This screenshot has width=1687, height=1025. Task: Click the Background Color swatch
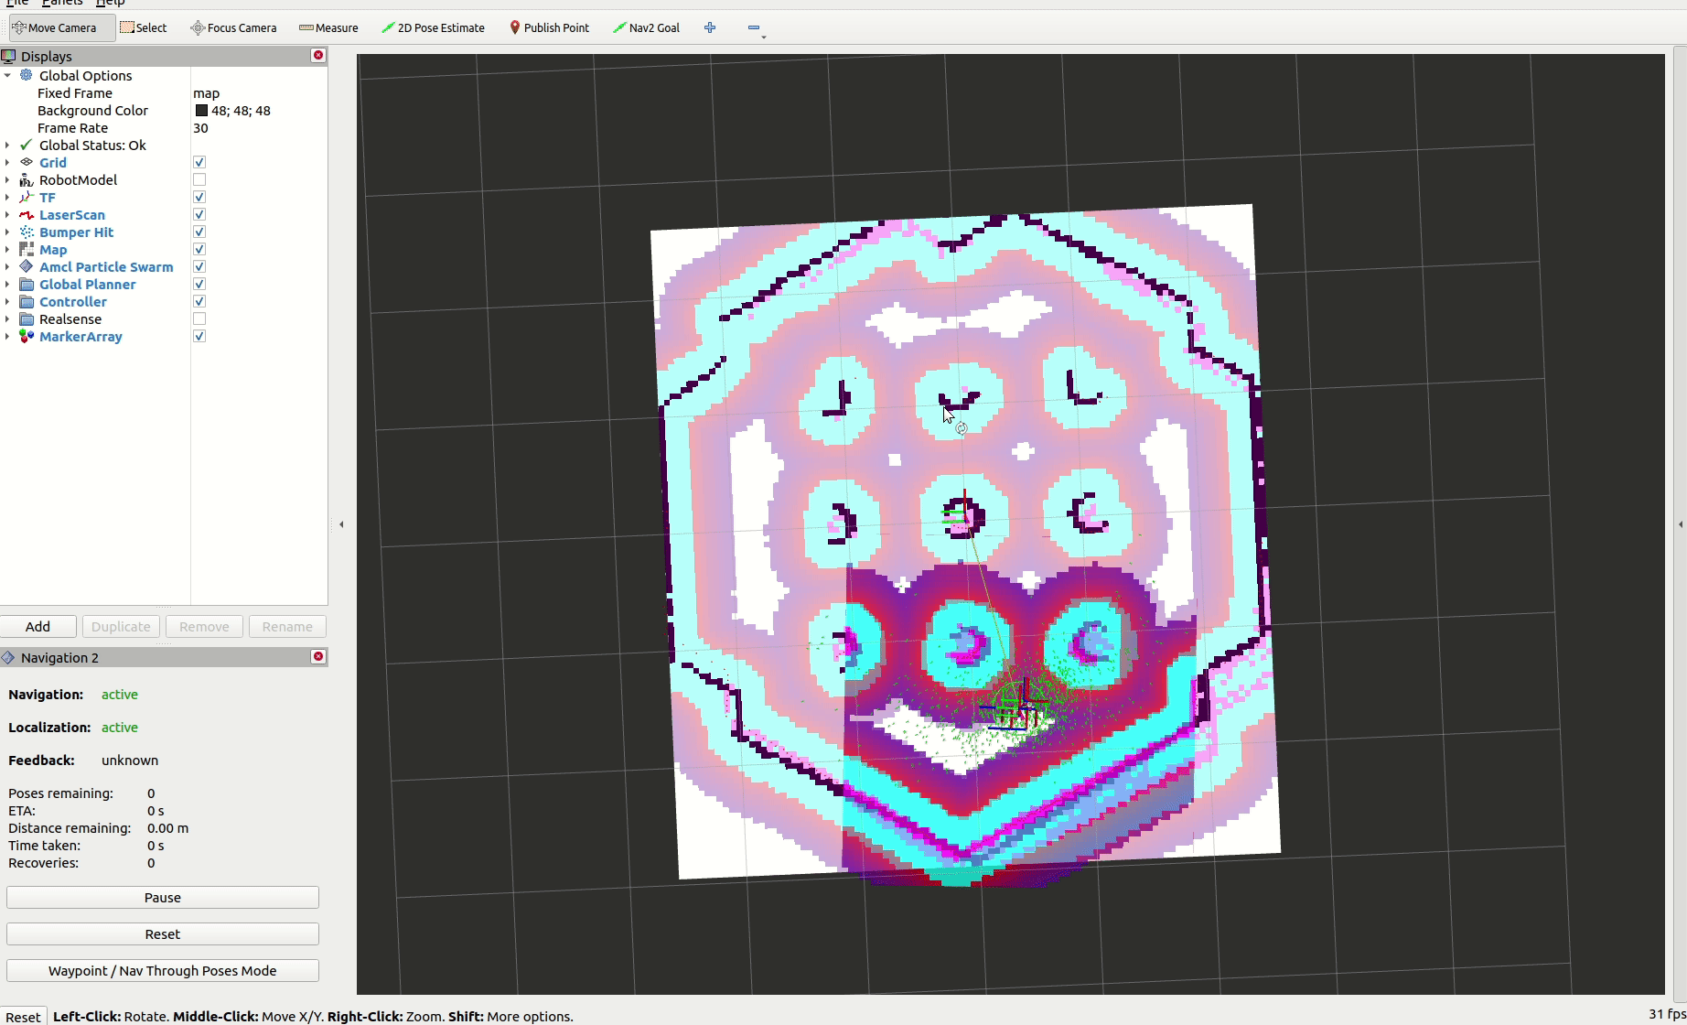201,110
